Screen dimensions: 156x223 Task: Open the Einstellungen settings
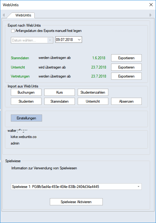coord(26,118)
